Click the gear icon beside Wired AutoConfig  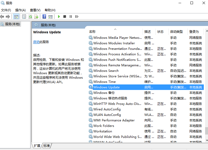[x=91, y=109]
